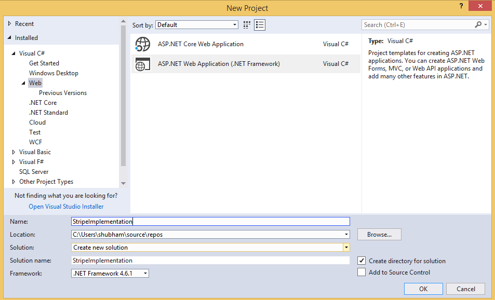This screenshot has height=300, width=495.
Task: Select SQL Server in the tree
Action: [34, 172]
